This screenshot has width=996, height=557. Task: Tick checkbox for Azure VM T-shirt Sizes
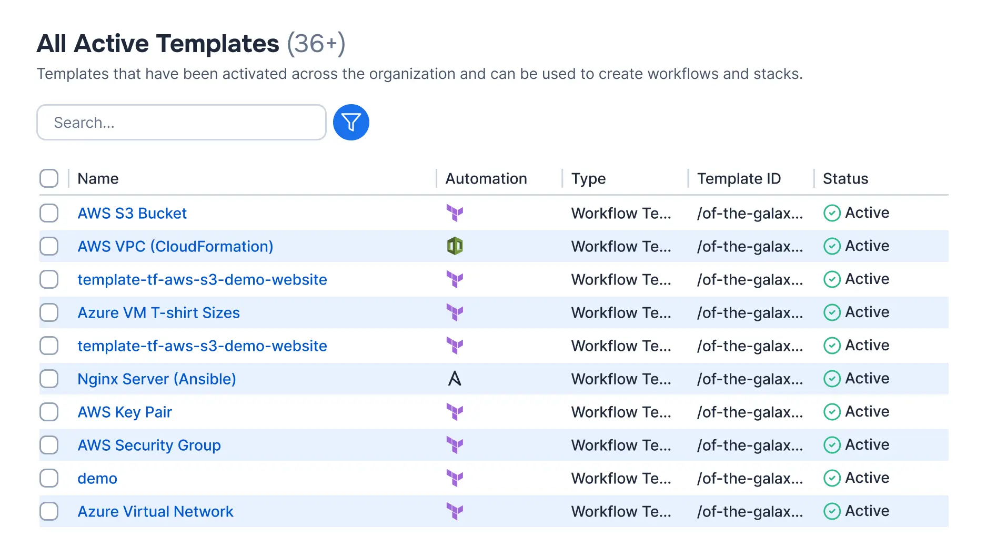(x=49, y=312)
